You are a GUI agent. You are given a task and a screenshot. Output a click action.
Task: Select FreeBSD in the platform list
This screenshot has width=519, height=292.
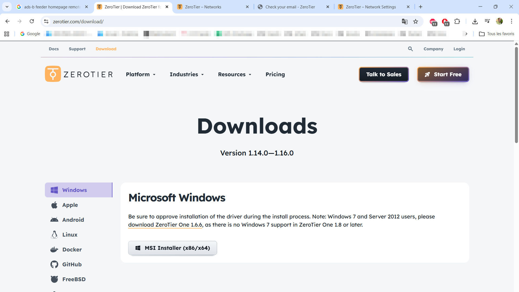pos(78,279)
